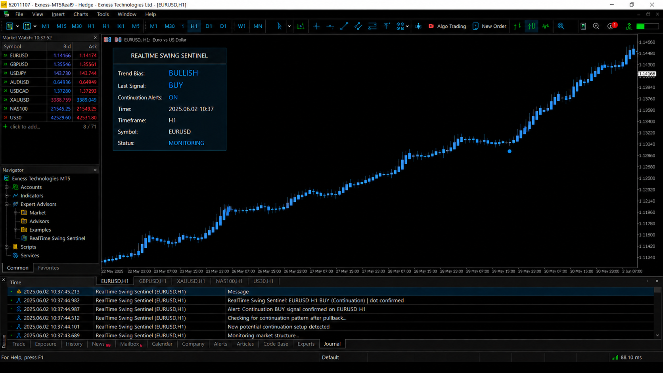Open the shapes objects dropdown arrow

[407, 26]
